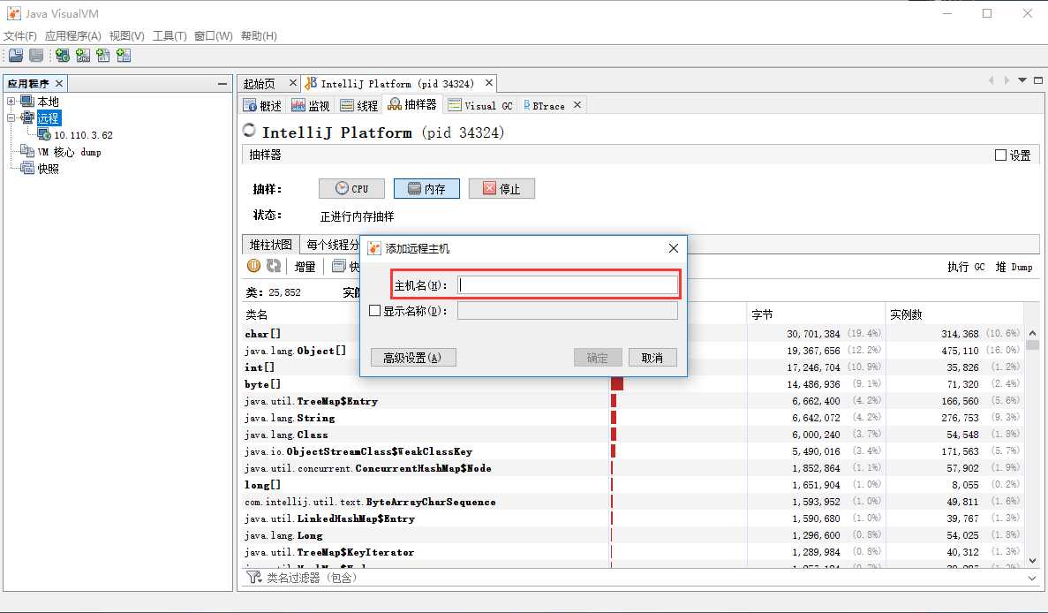Click the Add JMX Connection toolbar icon

click(x=83, y=56)
